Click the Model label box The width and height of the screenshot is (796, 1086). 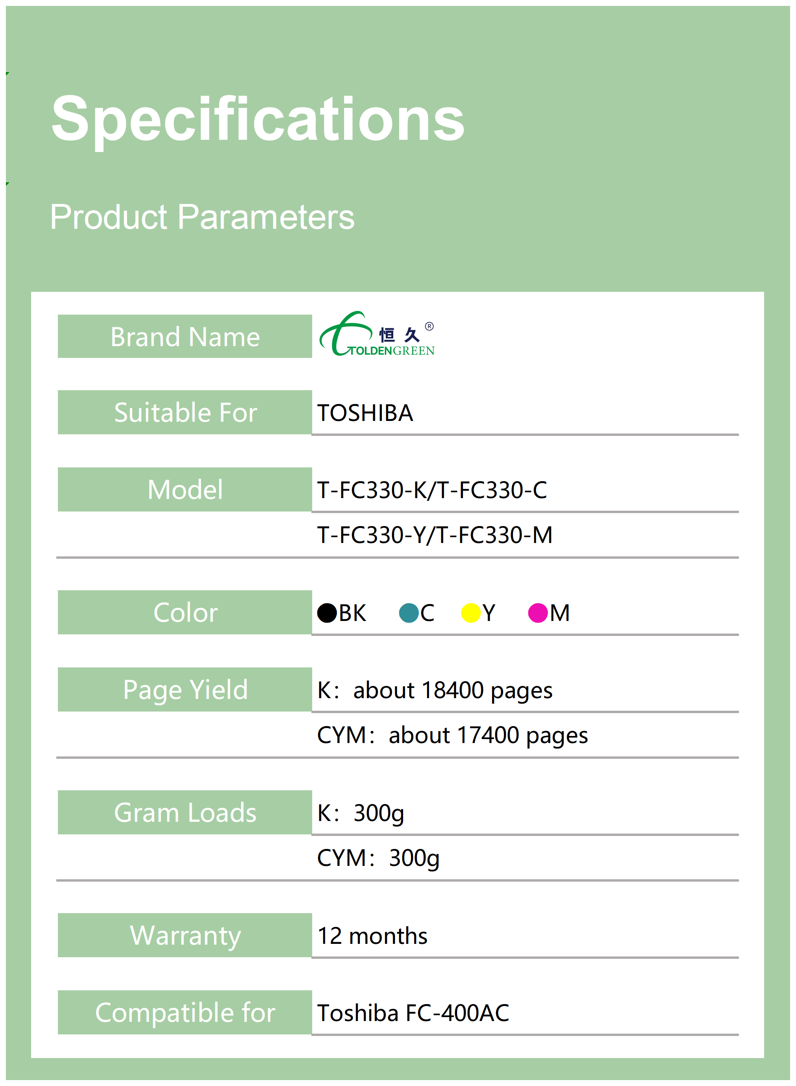click(185, 489)
